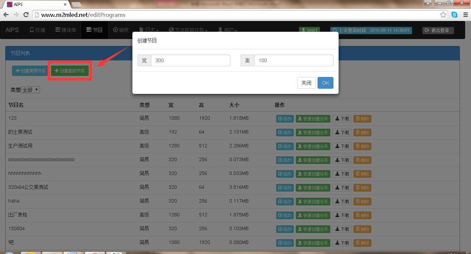Modify program 123
The image size is (471, 254).
(285, 119)
